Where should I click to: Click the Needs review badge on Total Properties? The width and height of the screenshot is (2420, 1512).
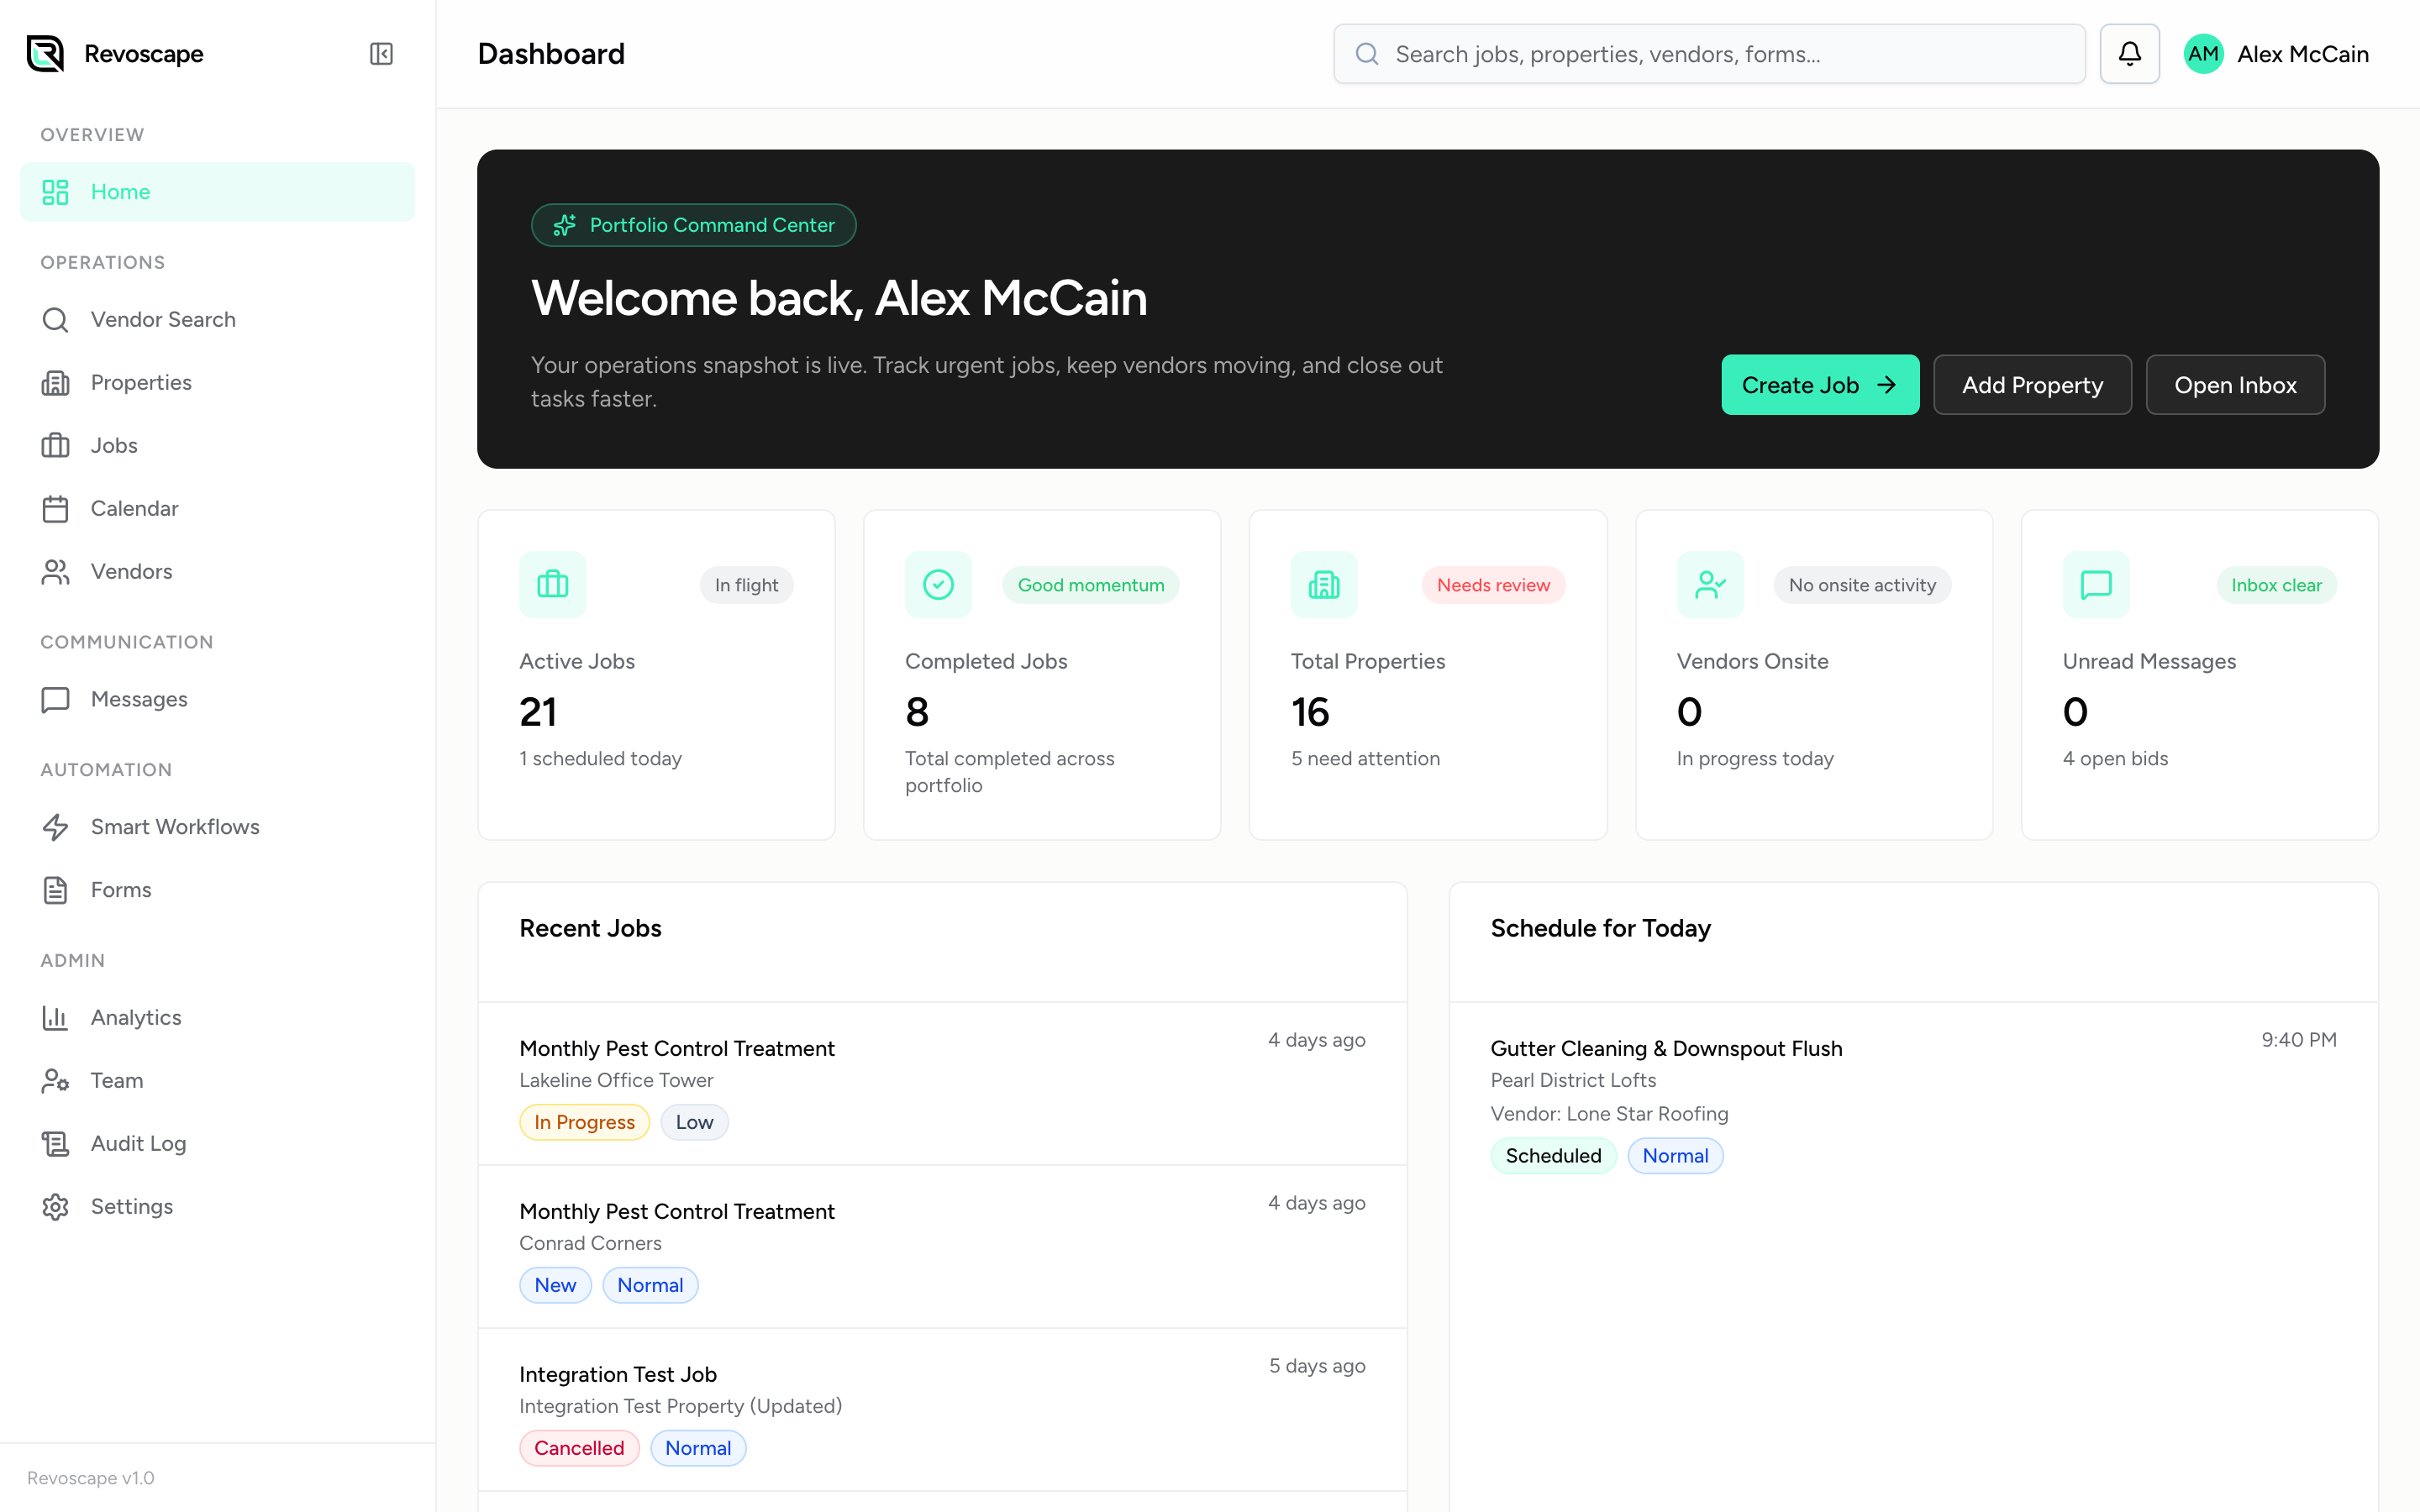pos(1493,584)
